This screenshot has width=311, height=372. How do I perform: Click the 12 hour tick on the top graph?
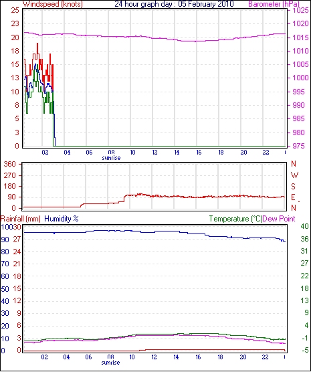pyautogui.click(x=154, y=153)
